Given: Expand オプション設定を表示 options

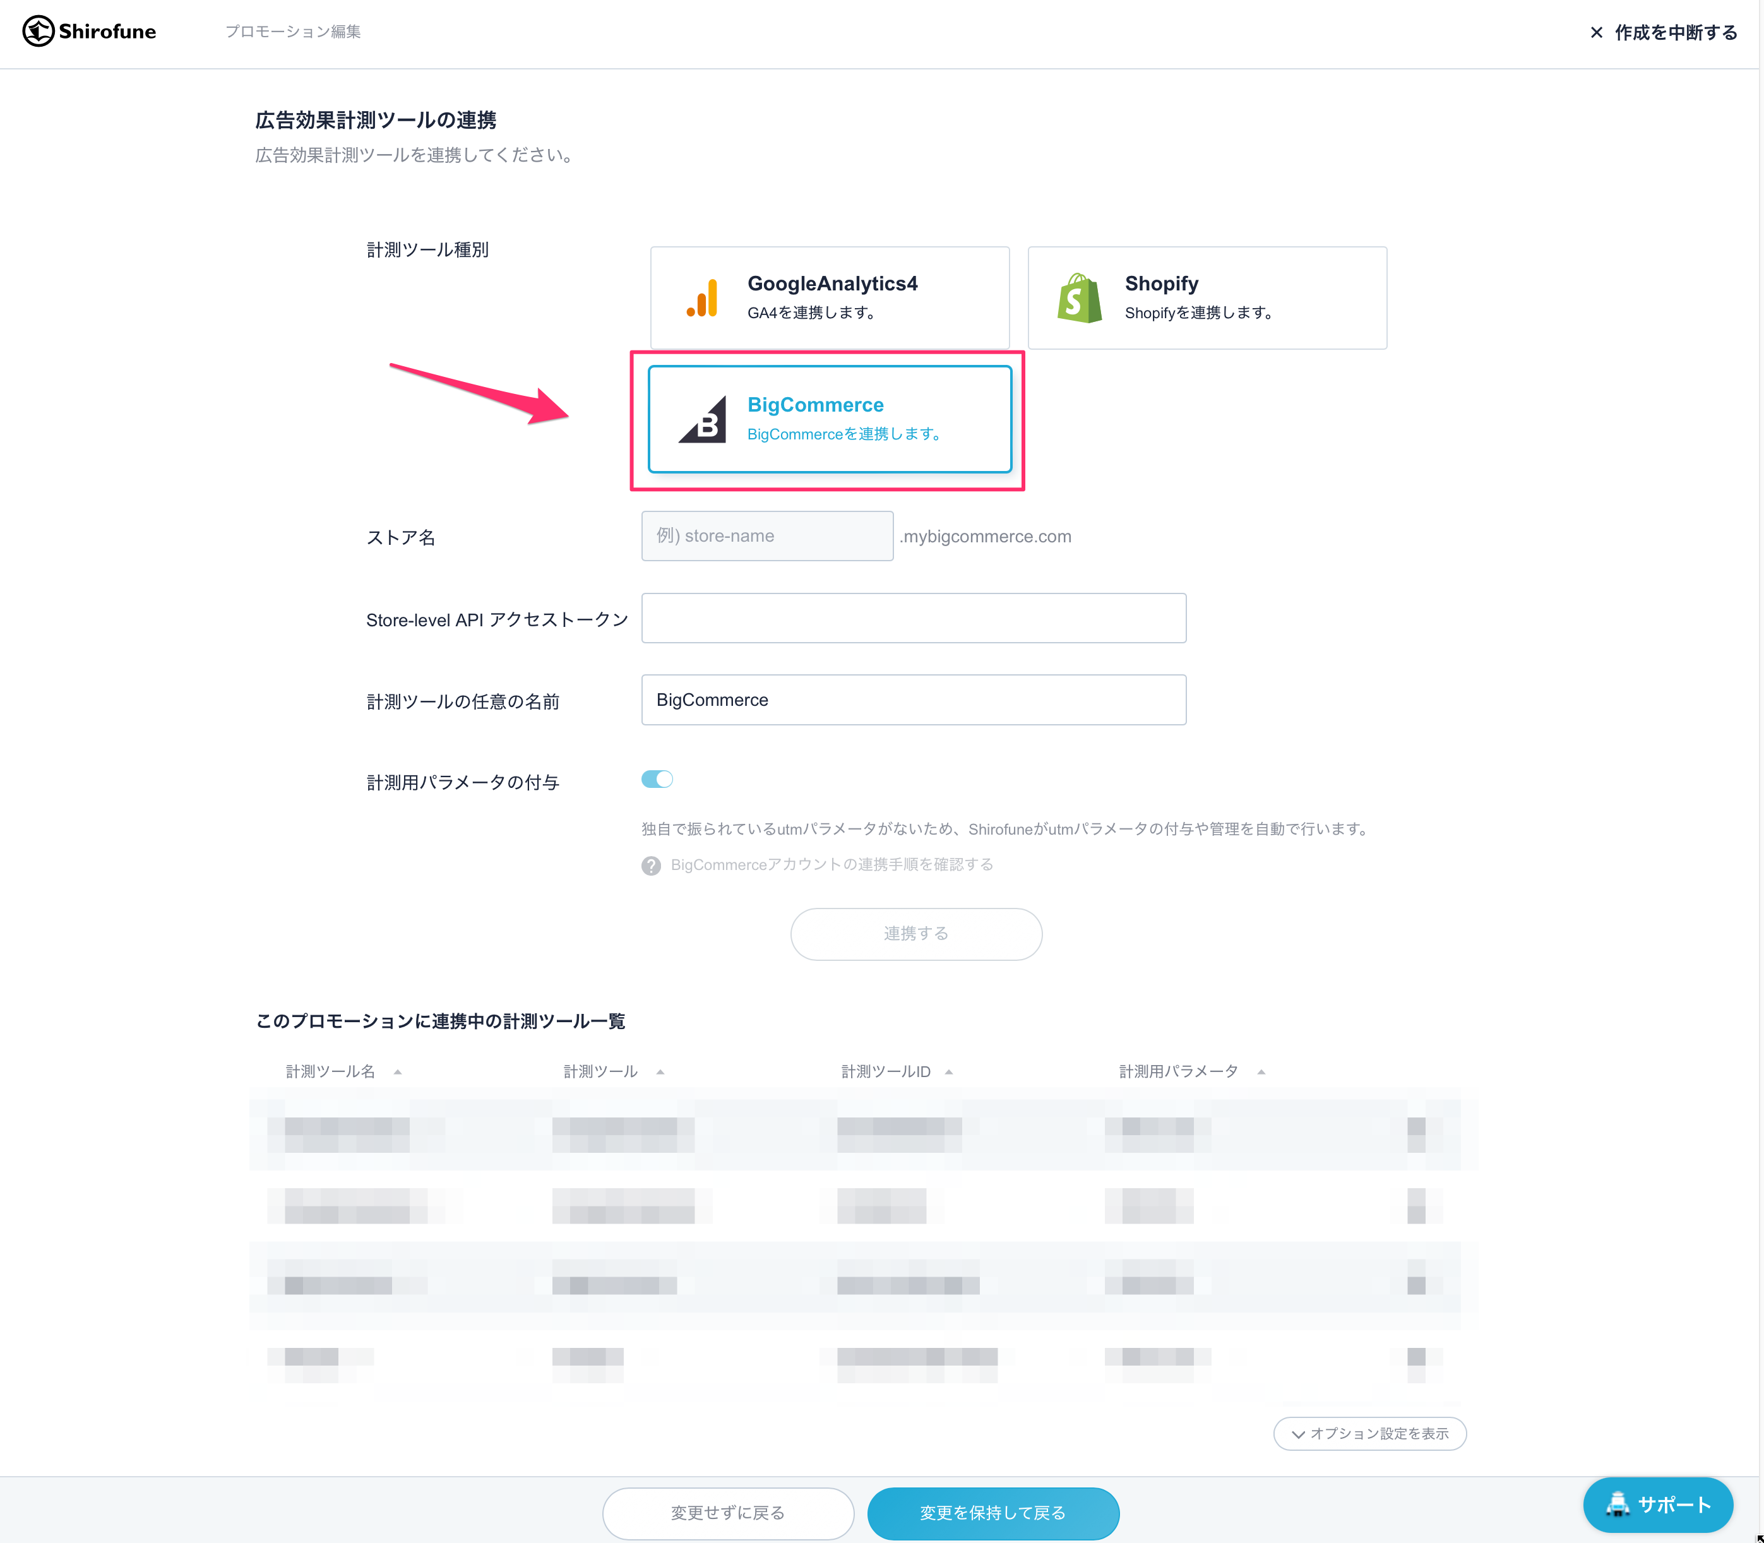Looking at the screenshot, I should (1369, 1434).
